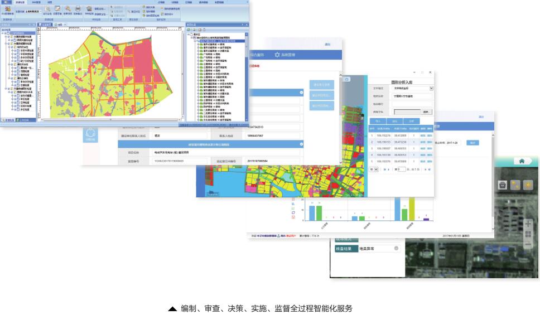540x315 pixels.
Task: Click the logout link in statistics window
Action: [x=481, y=117]
